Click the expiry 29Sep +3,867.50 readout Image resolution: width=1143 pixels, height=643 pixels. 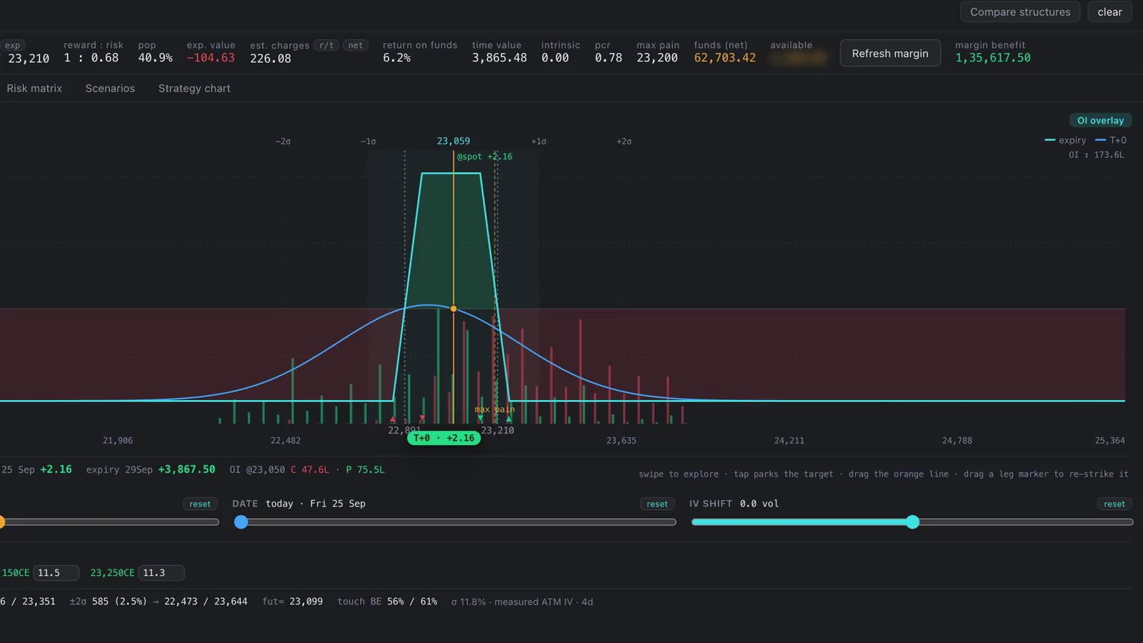(x=151, y=469)
